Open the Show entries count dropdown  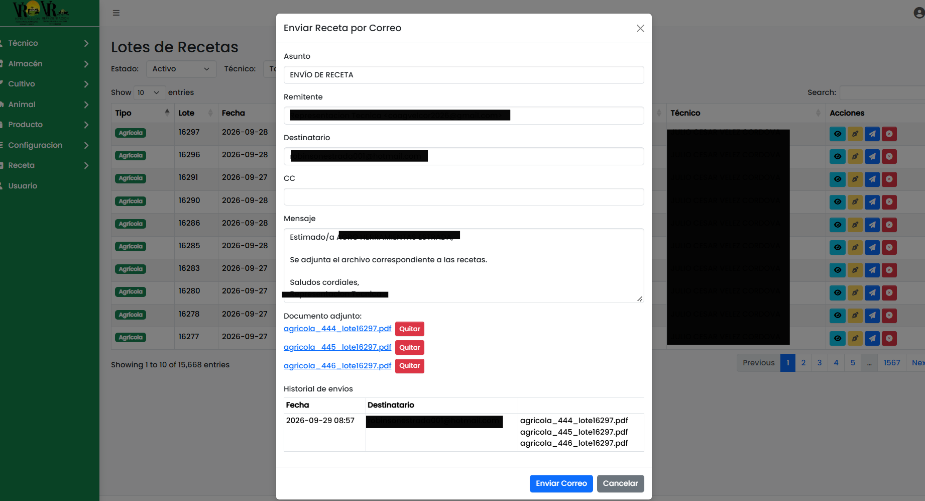[150, 92]
